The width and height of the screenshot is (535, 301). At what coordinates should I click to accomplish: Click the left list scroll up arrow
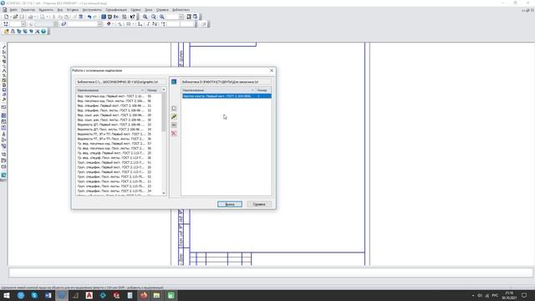coord(164,89)
